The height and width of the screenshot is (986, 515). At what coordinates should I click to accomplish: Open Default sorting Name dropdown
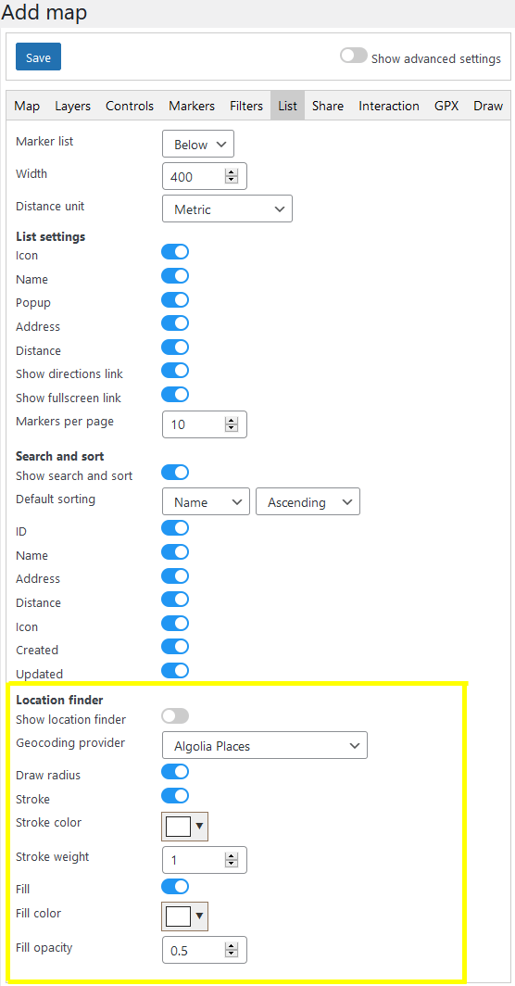(206, 502)
